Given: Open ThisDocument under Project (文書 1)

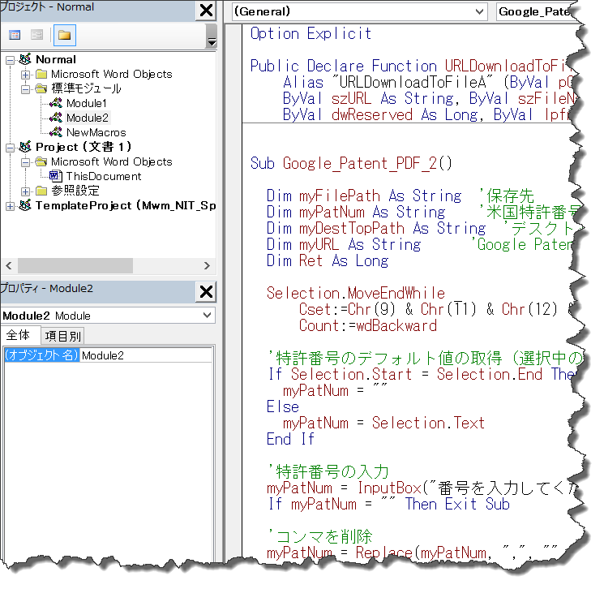Looking at the screenshot, I should click(103, 176).
